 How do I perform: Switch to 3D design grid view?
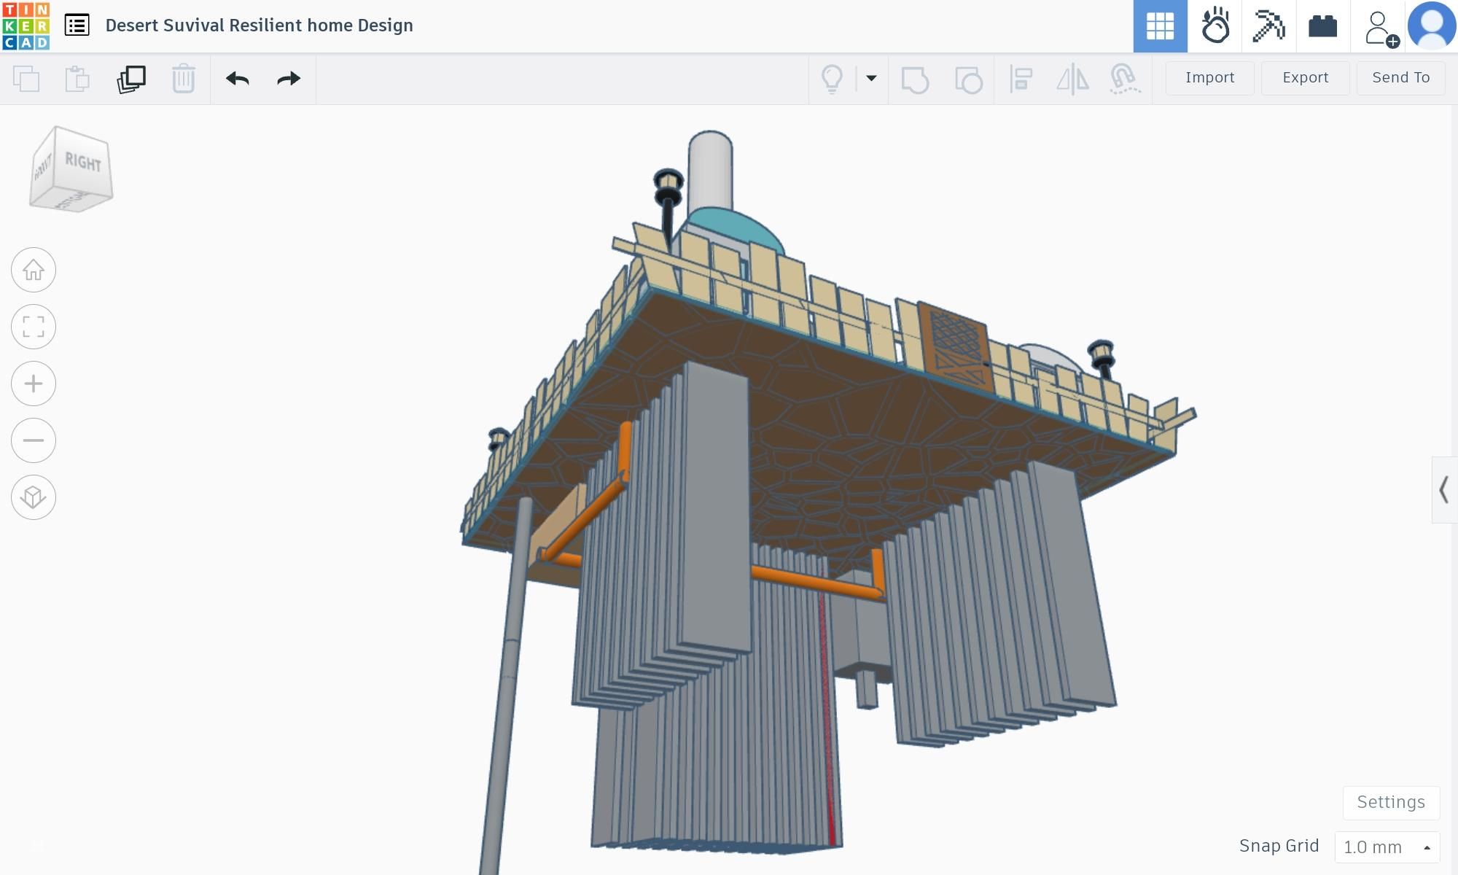(x=1160, y=26)
